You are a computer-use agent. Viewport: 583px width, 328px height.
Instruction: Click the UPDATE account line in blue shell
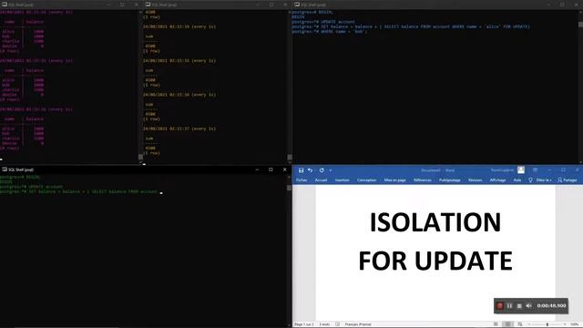coord(323,22)
